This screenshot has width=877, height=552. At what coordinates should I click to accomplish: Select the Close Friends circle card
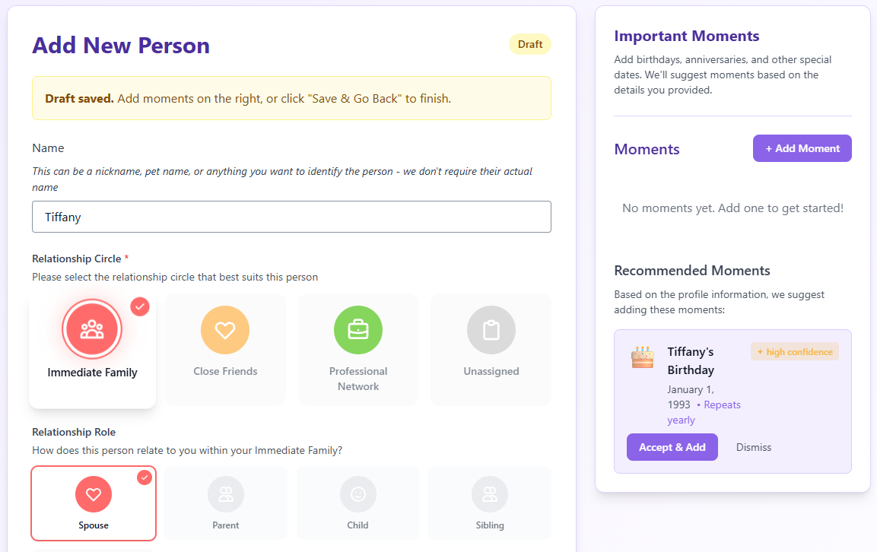coord(225,350)
